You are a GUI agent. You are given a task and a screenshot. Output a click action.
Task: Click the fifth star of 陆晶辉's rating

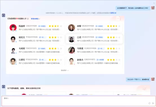point(61,26)
